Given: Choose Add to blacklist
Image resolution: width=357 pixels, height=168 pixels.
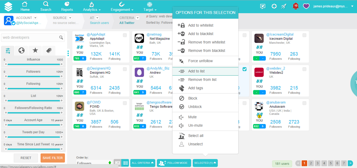Looking at the screenshot, I should [x=205, y=34].
